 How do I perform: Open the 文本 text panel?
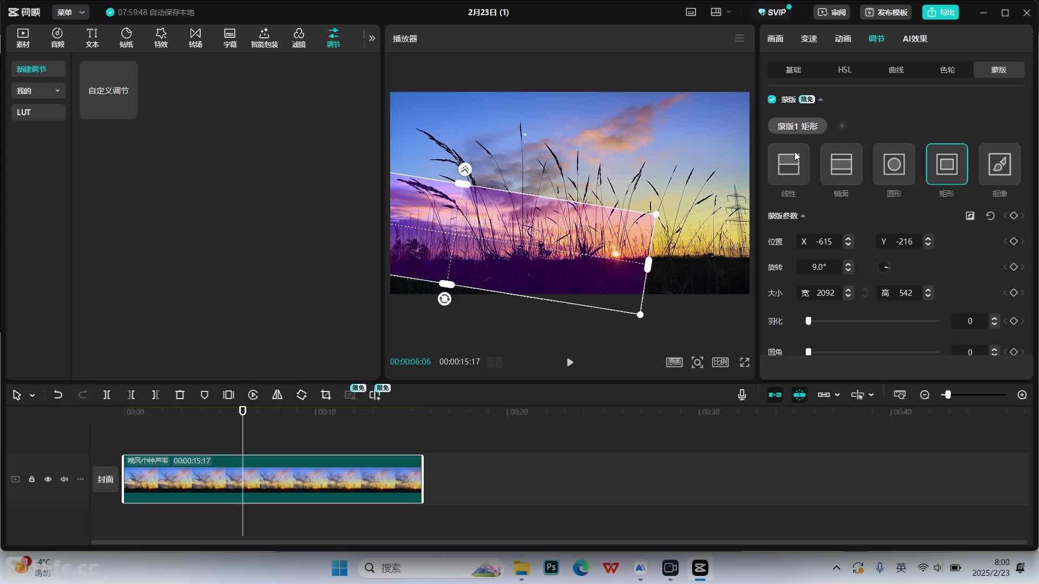[x=92, y=38]
